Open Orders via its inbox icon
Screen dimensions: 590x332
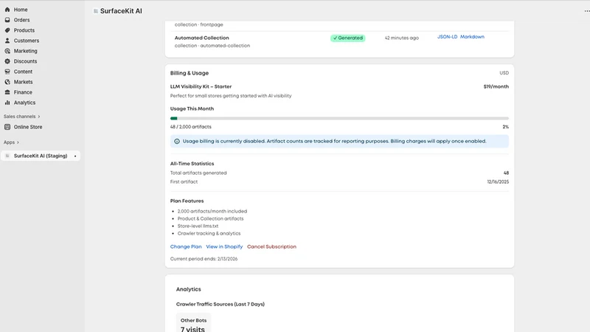pos(7,20)
